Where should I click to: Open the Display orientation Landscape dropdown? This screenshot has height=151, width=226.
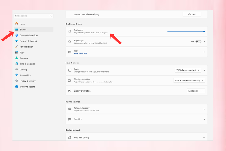click(x=196, y=91)
